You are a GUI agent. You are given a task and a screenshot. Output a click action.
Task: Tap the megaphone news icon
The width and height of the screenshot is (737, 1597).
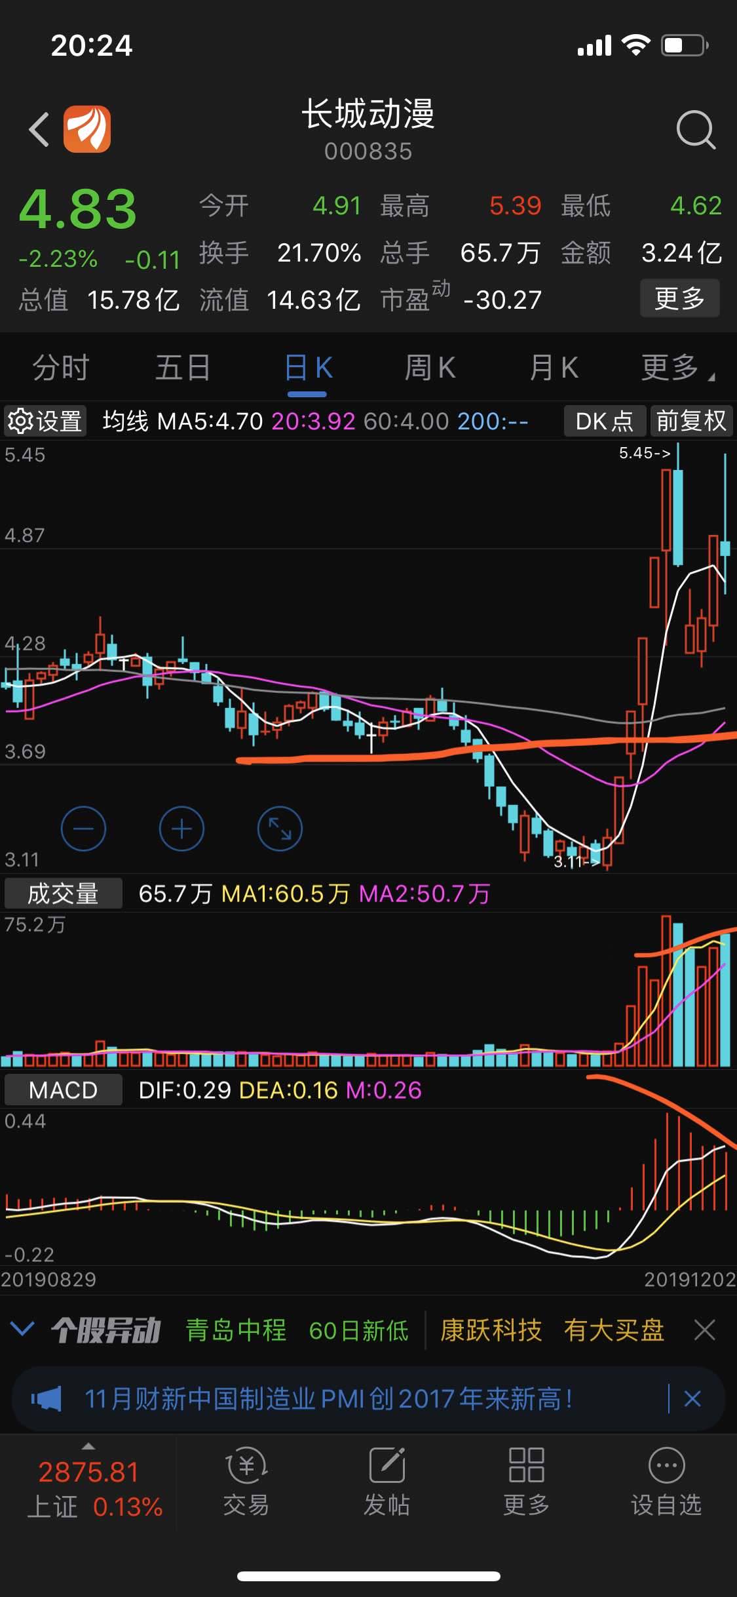(47, 1399)
